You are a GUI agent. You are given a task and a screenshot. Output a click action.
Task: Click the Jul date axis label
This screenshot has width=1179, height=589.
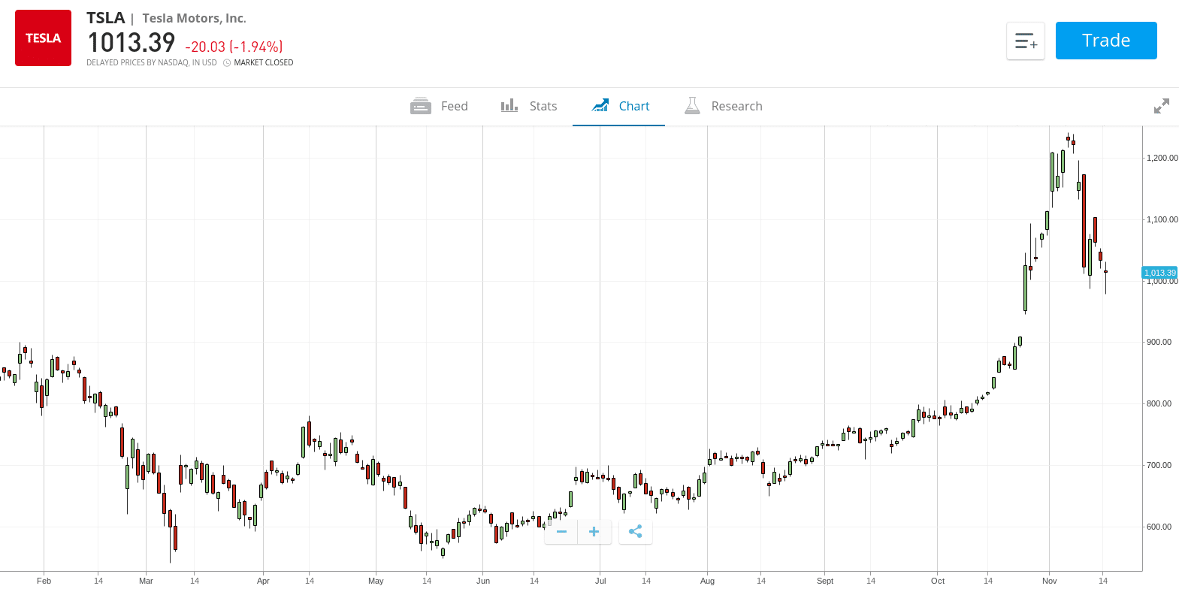coord(600,581)
